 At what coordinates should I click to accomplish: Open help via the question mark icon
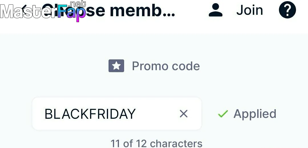click(287, 10)
